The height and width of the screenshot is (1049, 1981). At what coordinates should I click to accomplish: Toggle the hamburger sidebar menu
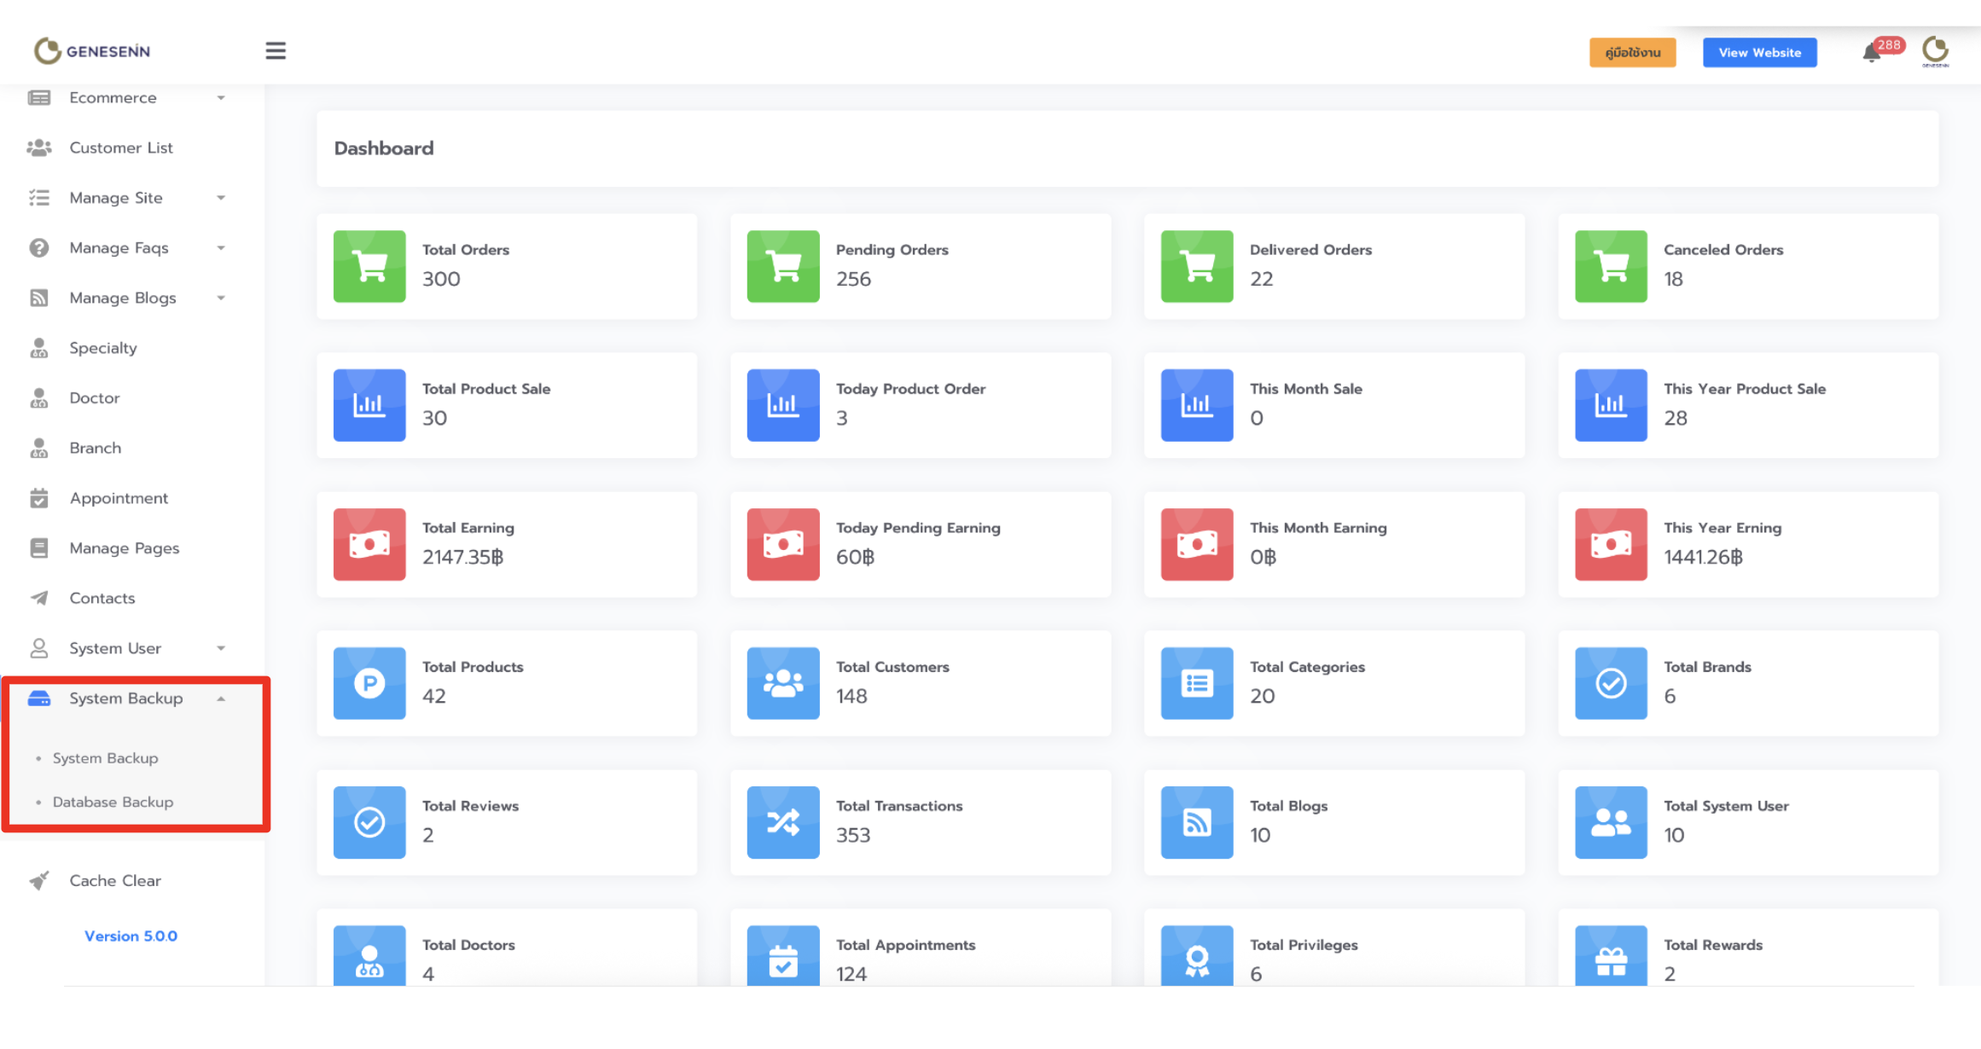(275, 50)
